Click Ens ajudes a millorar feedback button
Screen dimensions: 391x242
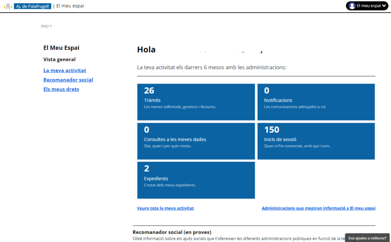367,238
